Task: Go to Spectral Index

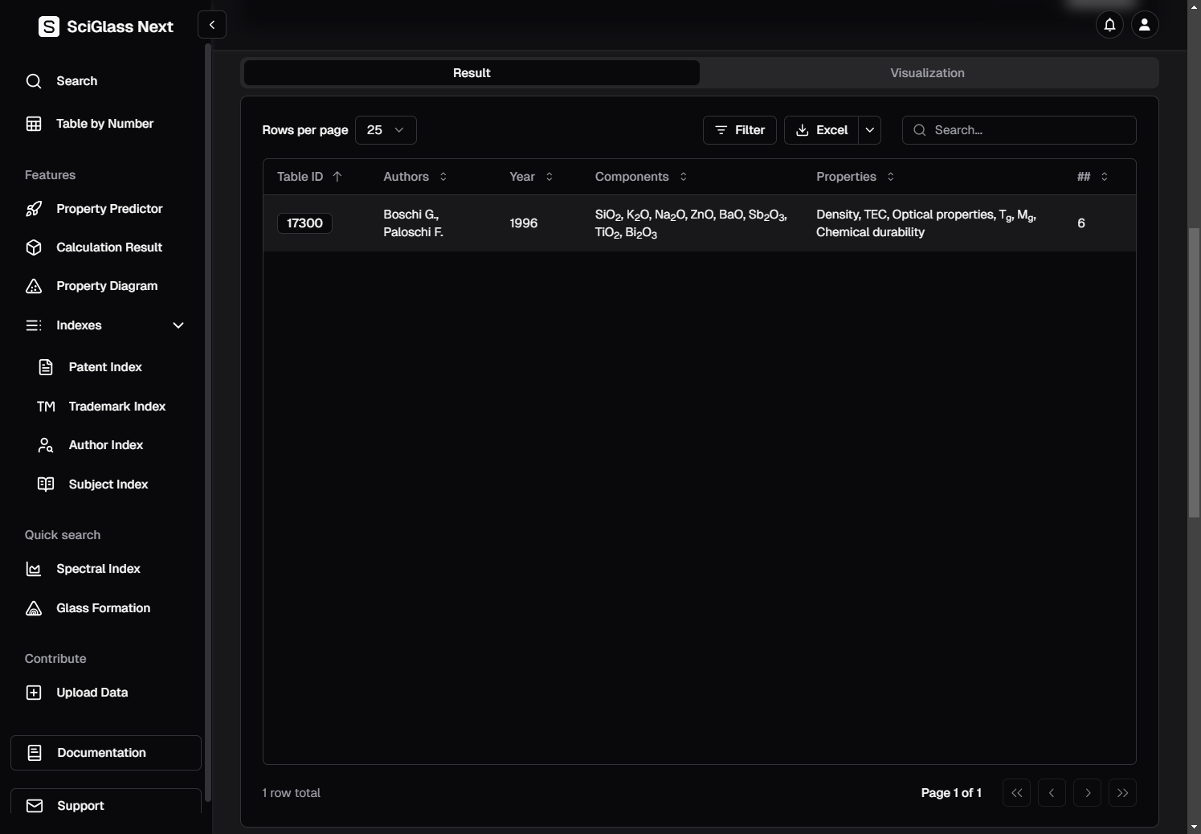Action: point(98,569)
